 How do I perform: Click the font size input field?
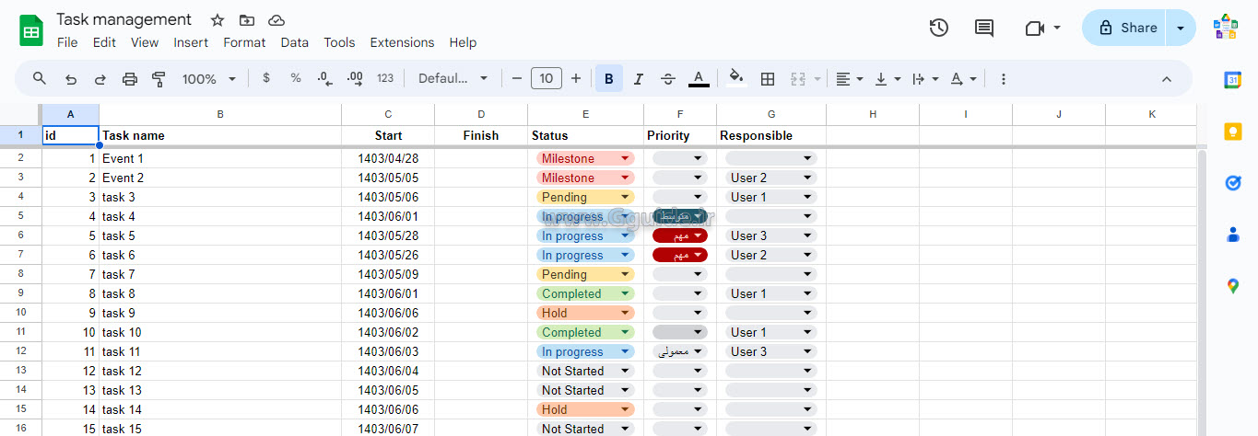pos(547,79)
